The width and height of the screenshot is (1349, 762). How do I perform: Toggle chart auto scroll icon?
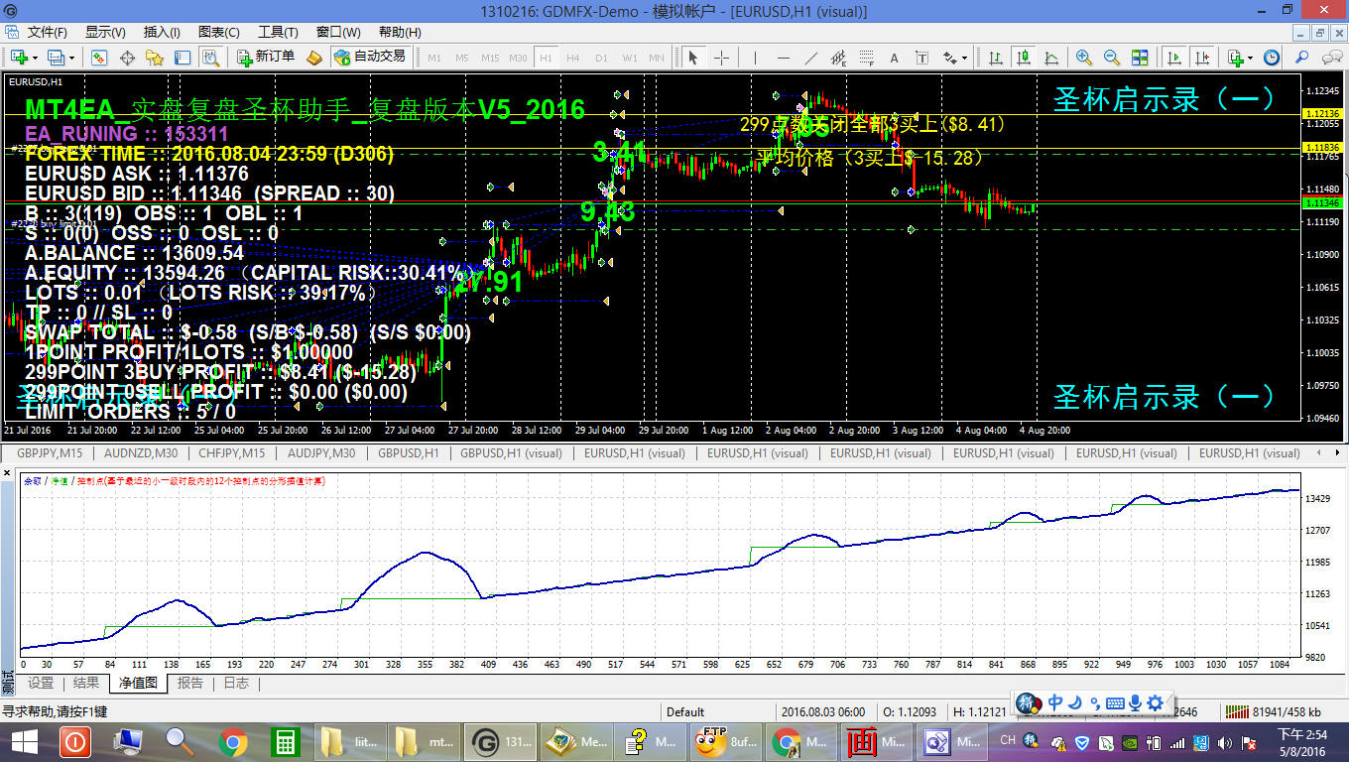[1173, 58]
